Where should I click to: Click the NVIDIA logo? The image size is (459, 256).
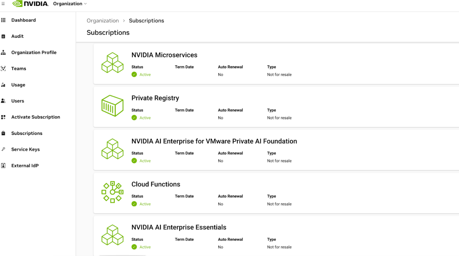tap(31, 4)
